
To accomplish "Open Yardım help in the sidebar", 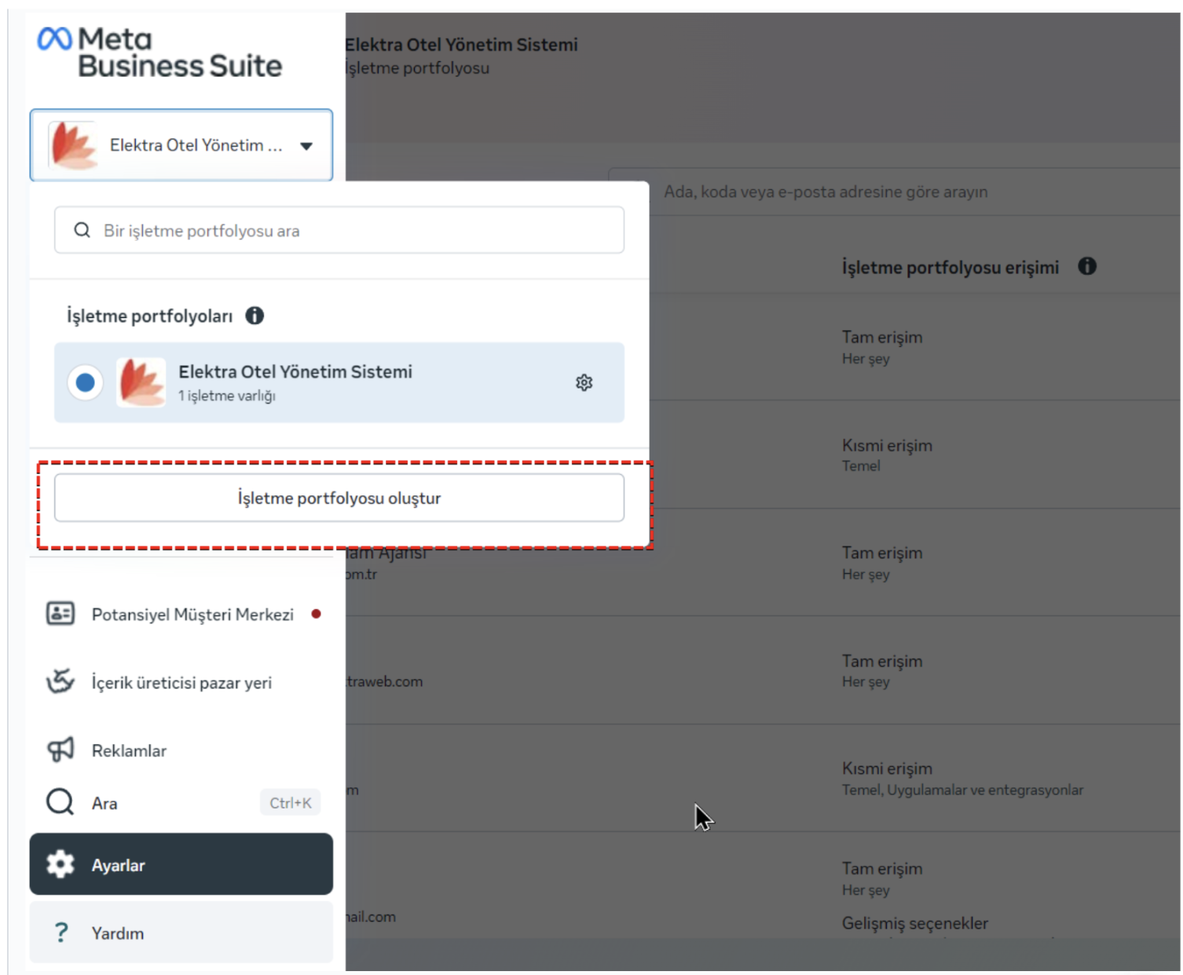I will pos(181,933).
